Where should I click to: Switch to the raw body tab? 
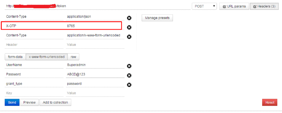pyautogui.click(x=73, y=57)
